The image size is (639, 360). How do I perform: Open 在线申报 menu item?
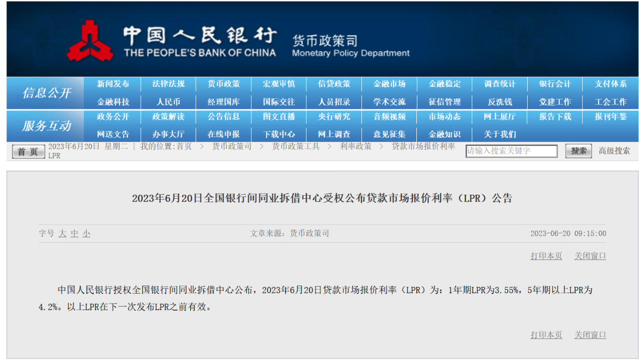[224, 134]
